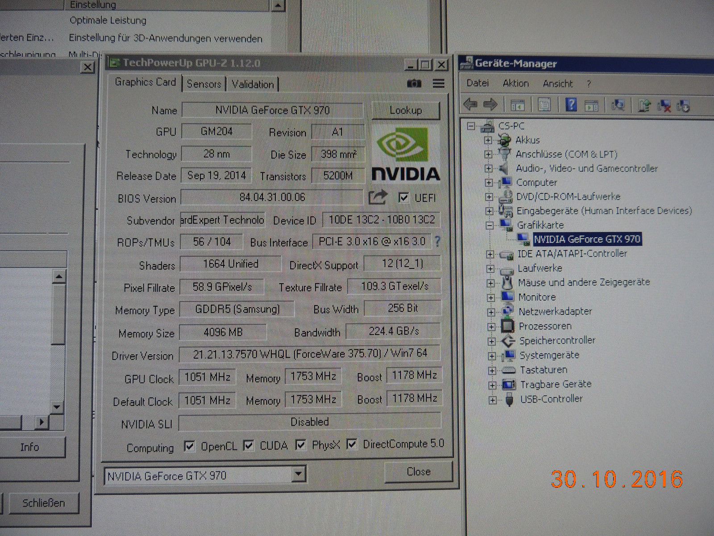This screenshot has height=536, width=714.
Task: Click the Netzwerkadapter icon
Action: 507,311
